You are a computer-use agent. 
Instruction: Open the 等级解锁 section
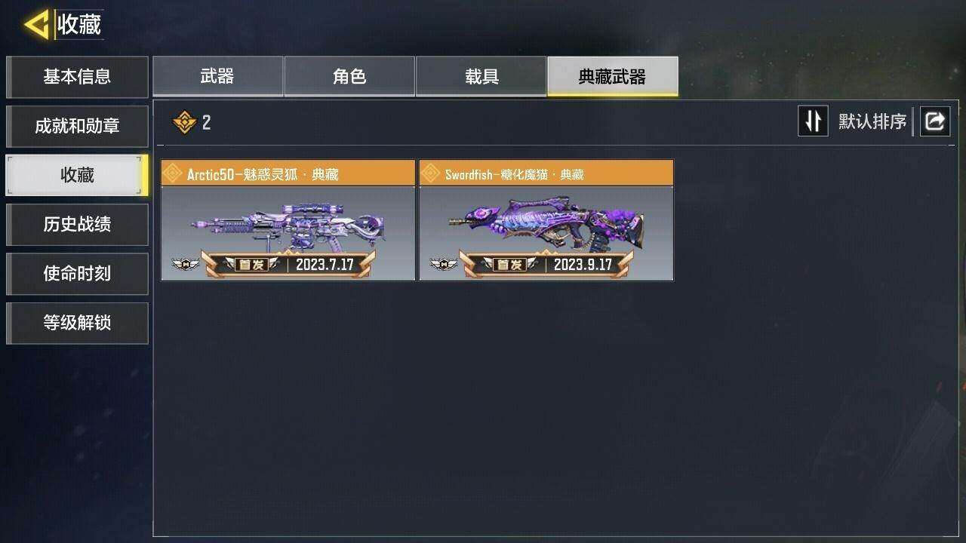[x=77, y=323]
